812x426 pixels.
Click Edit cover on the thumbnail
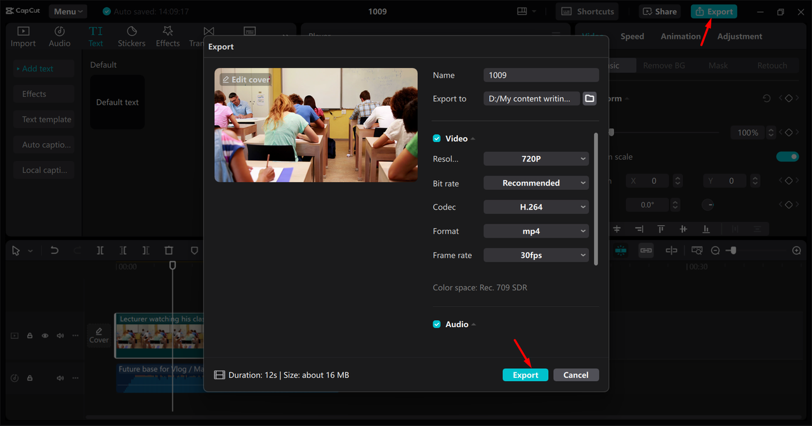tap(246, 79)
